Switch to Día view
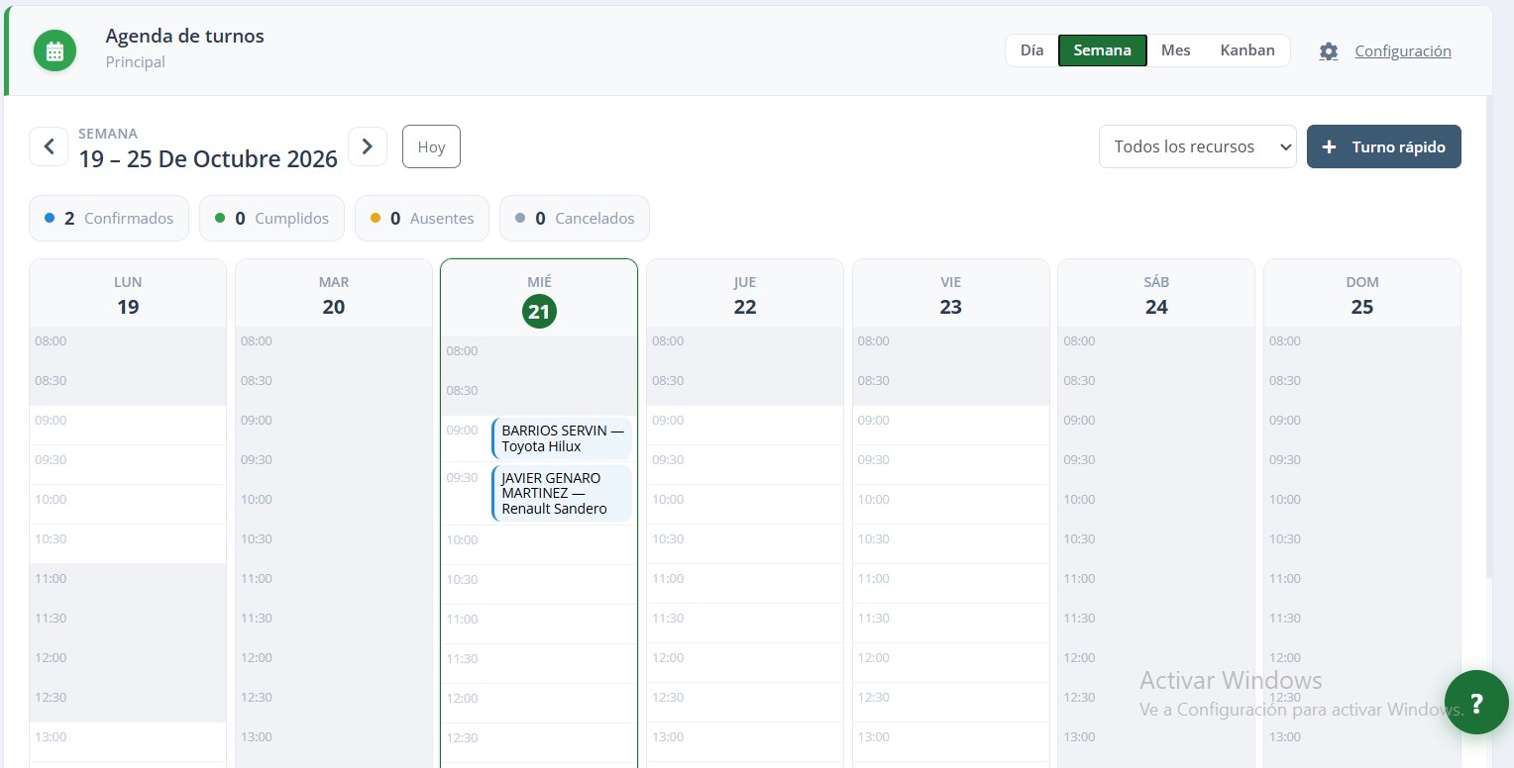The height and width of the screenshot is (768, 1514). (x=1031, y=50)
